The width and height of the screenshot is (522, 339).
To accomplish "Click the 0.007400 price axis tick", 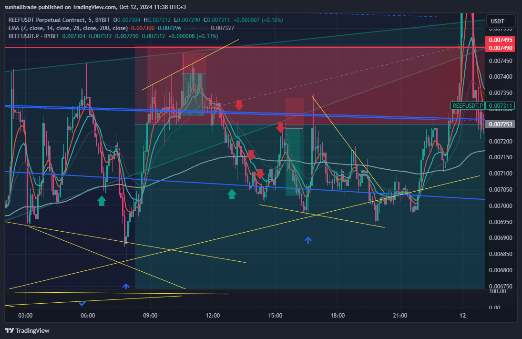I will pyautogui.click(x=501, y=77).
